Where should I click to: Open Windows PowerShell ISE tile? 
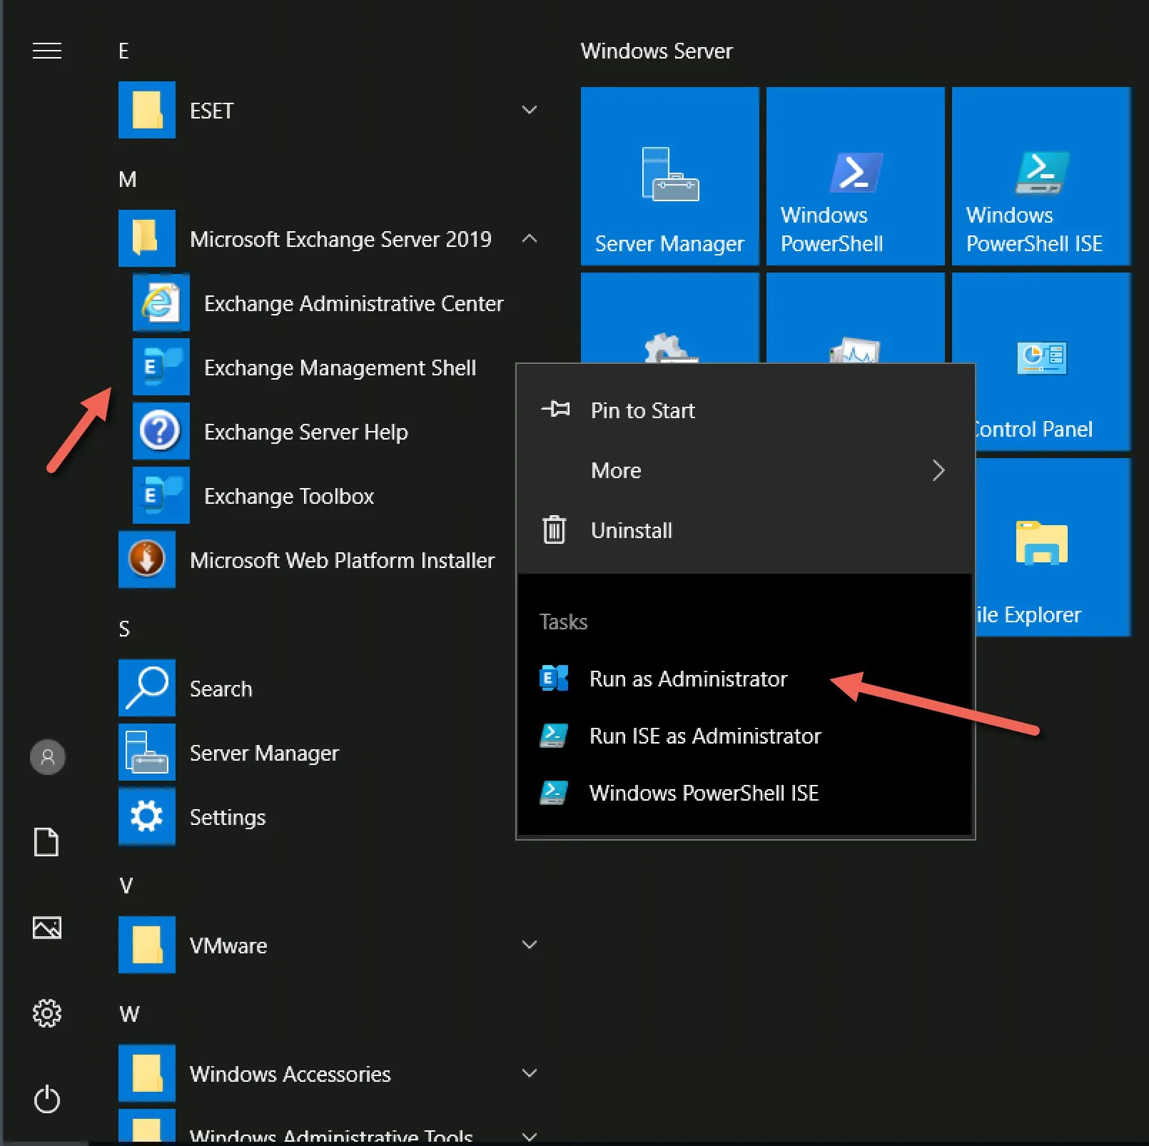pos(1041,176)
